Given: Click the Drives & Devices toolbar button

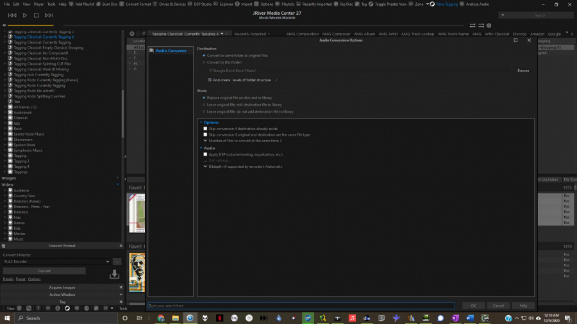Looking at the screenshot, I should click(x=169, y=4).
